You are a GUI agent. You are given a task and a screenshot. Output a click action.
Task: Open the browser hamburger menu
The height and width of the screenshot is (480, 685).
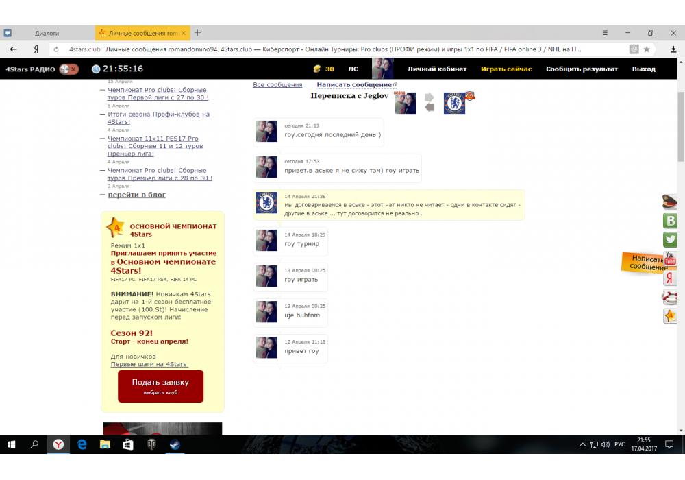pyautogui.click(x=605, y=33)
